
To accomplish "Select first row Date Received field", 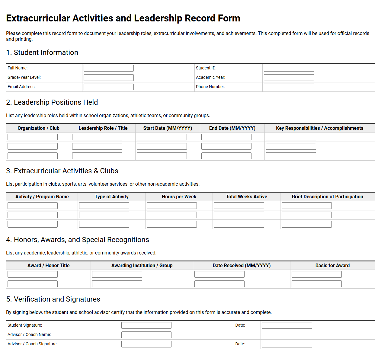I will (x=219, y=274).
